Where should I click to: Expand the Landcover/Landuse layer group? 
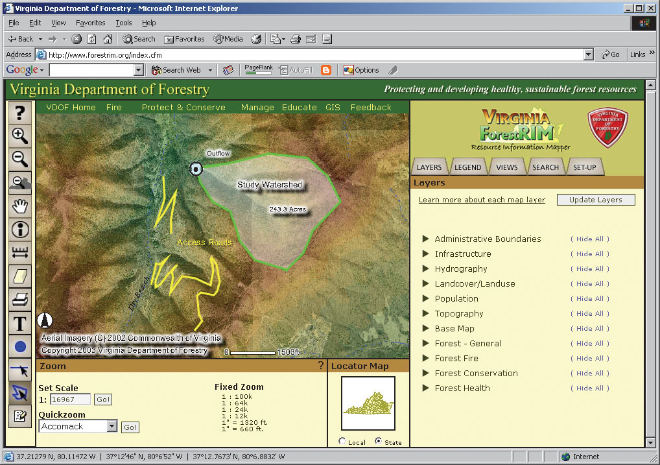425,283
